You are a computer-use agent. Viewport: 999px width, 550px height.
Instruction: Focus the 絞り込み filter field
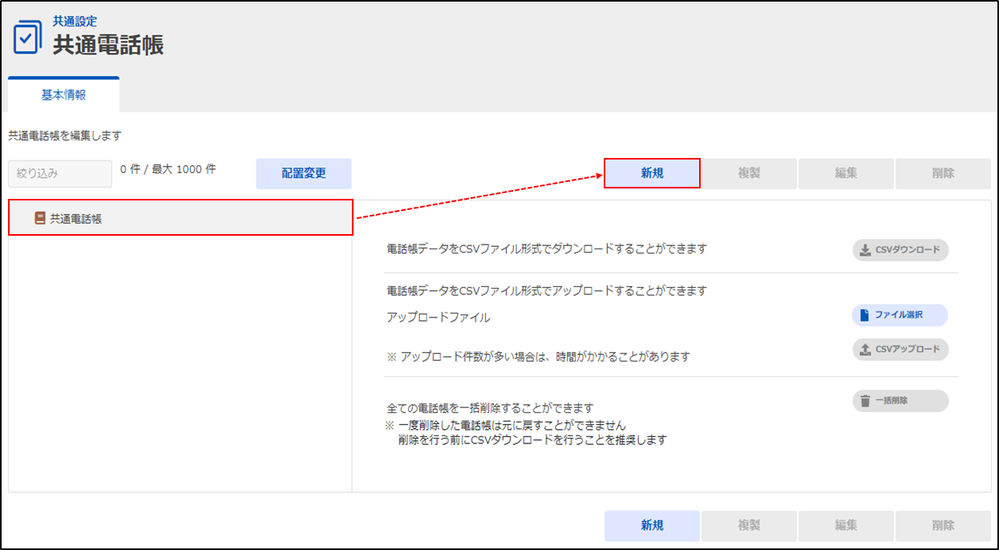tap(60, 173)
